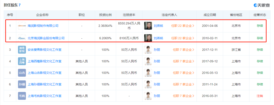
Task: Click the 天眼查 logo
Action: pyautogui.click(x=262, y=5)
